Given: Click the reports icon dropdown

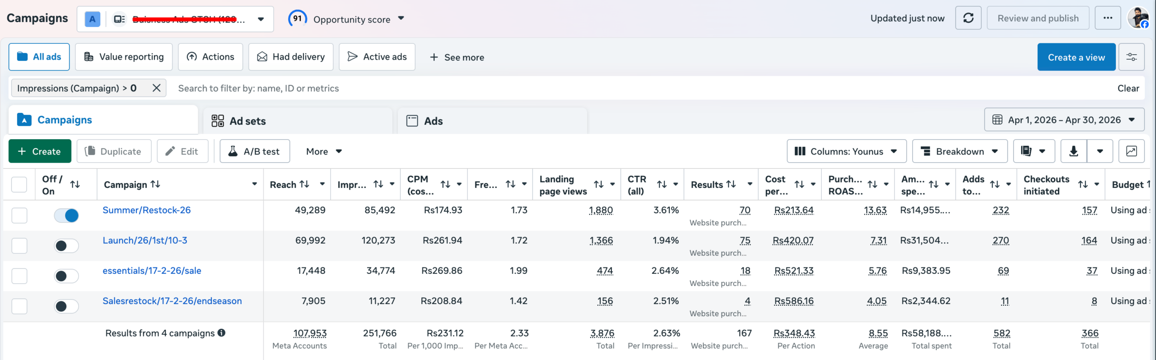Looking at the screenshot, I should click(x=1034, y=151).
